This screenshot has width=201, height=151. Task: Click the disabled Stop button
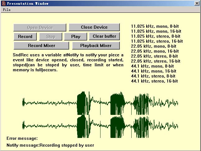pos(51,36)
